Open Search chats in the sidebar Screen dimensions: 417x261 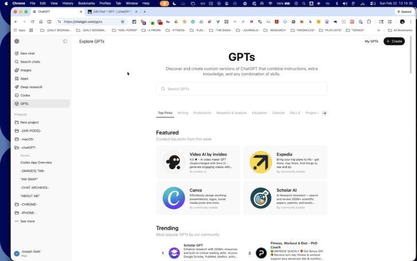click(x=41, y=62)
